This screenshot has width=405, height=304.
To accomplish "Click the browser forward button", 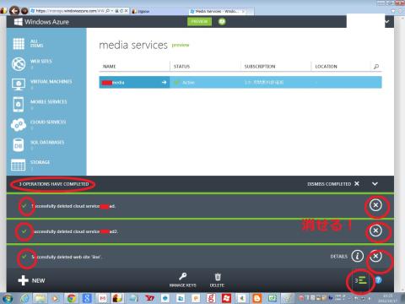I will [x=24, y=11].
